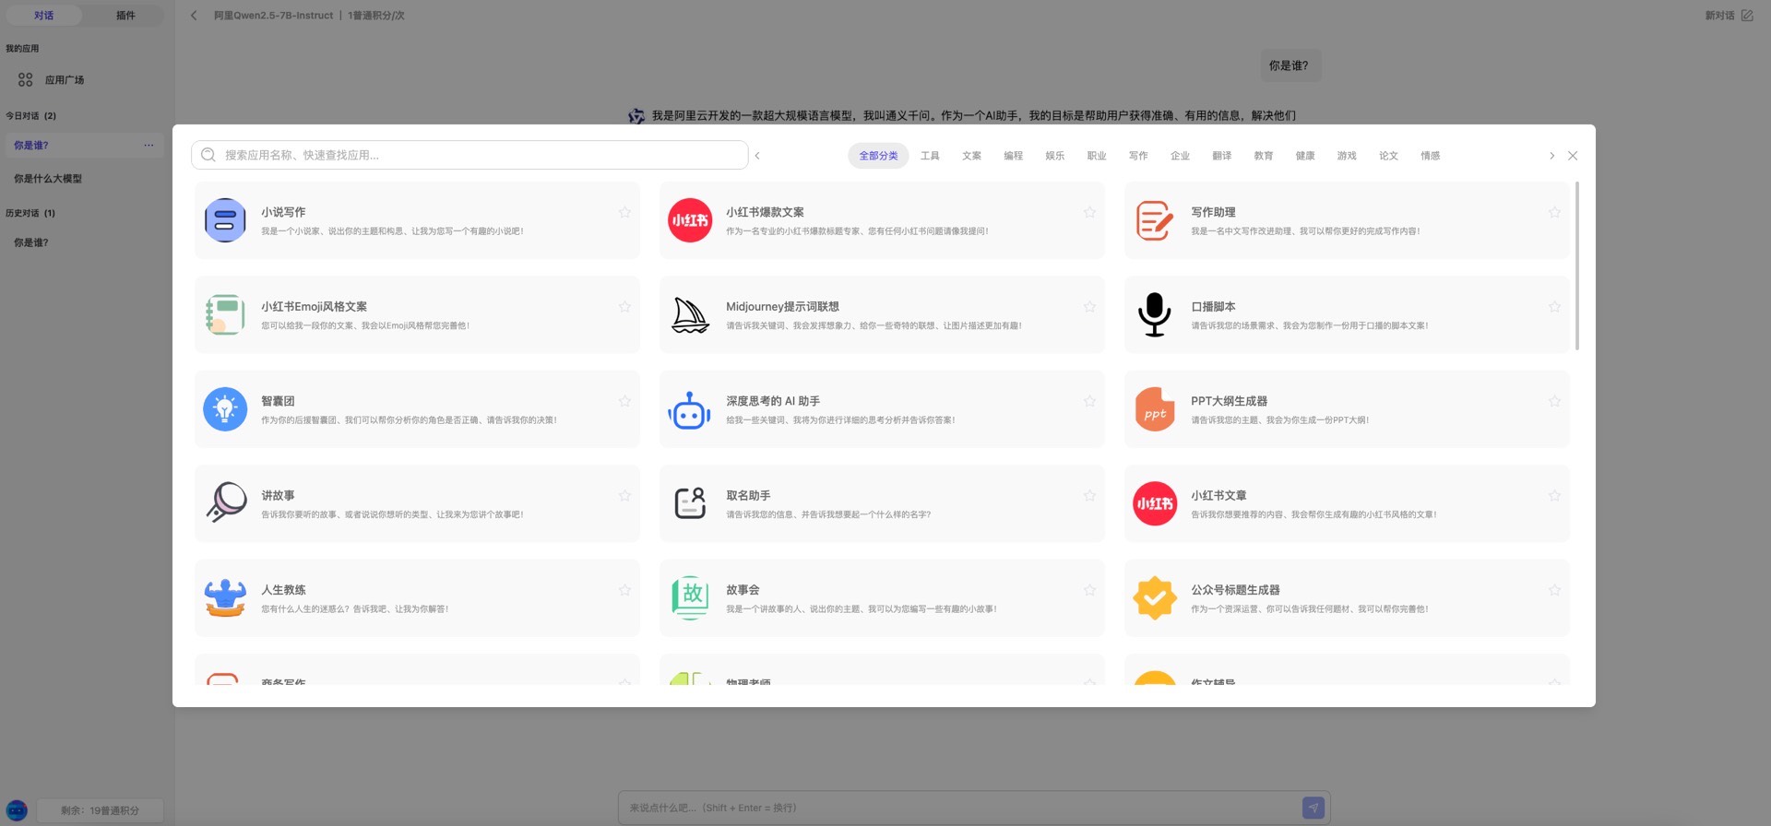
Task: Open the options menu for 你是谁? chat
Action: (149, 146)
